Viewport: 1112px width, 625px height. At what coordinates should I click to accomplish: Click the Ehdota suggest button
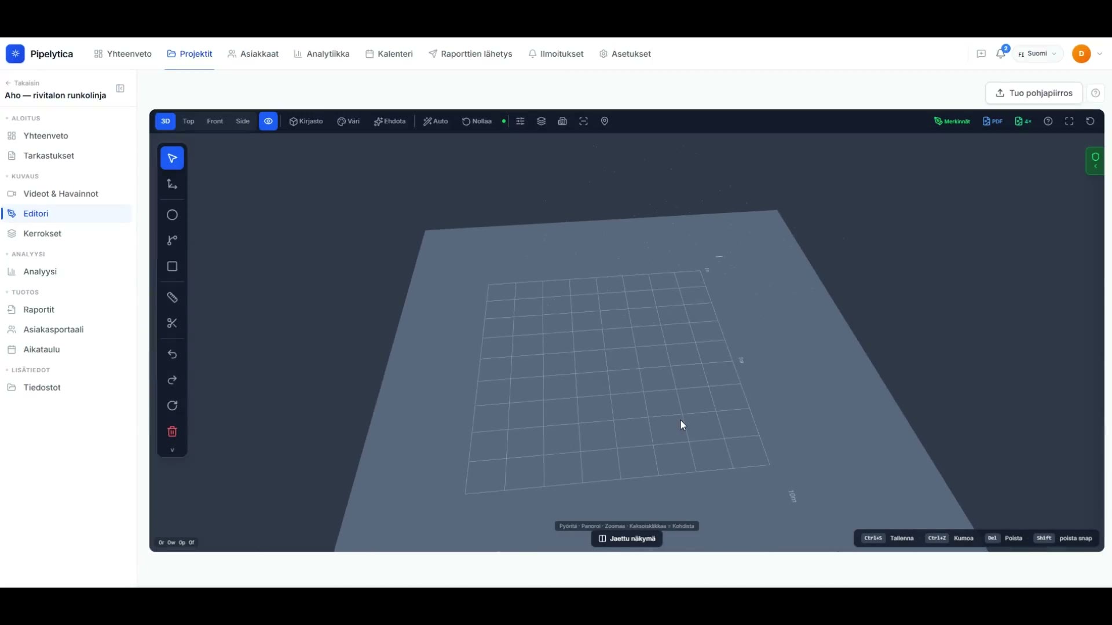pyautogui.click(x=390, y=122)
